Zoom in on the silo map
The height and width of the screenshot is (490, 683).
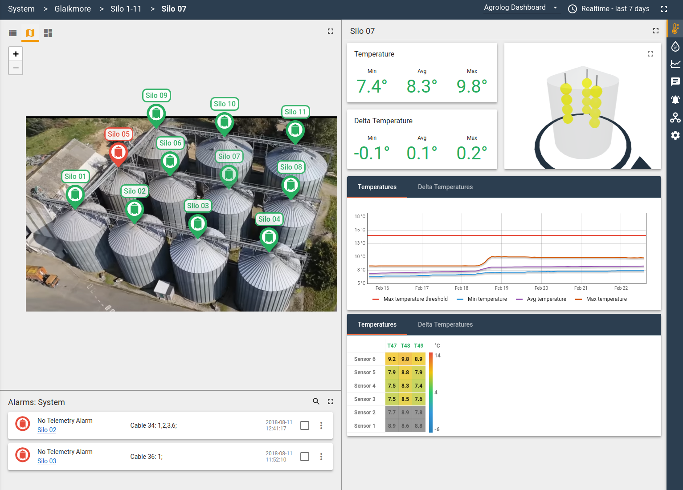[16, 53]
